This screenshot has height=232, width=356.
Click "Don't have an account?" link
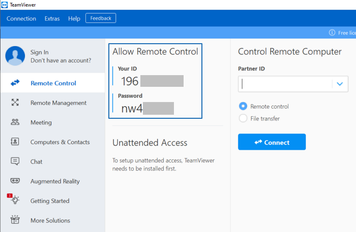pyautogui.click(x=61, y=60)
